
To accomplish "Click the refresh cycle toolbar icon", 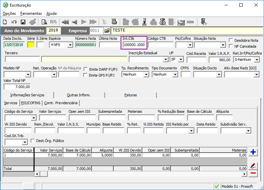I will (x=181, y=22).
